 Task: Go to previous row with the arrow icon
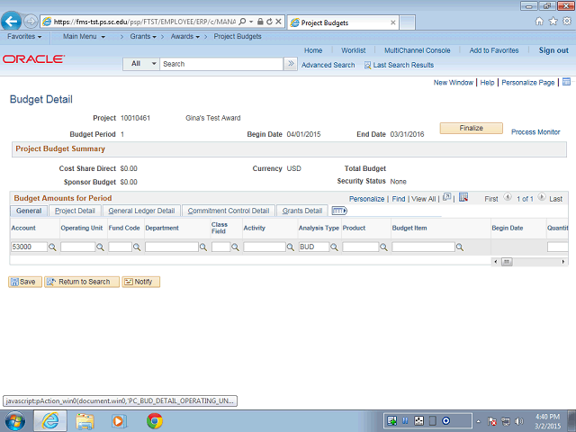click(508, 197)
